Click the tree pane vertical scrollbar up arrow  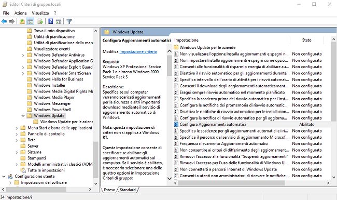pyautogui.click(x=96, y=31)
